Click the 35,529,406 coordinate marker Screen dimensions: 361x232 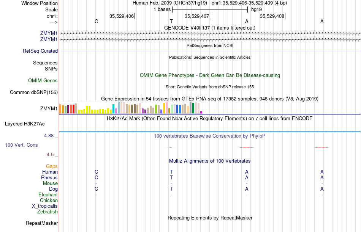pyautogui.click(x=122, y=16)
